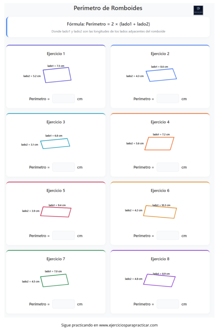This screenshot has height=328, width=219.
Task: Click the Fórmula: Perímetro formula text
Action: tap(108, 24)
